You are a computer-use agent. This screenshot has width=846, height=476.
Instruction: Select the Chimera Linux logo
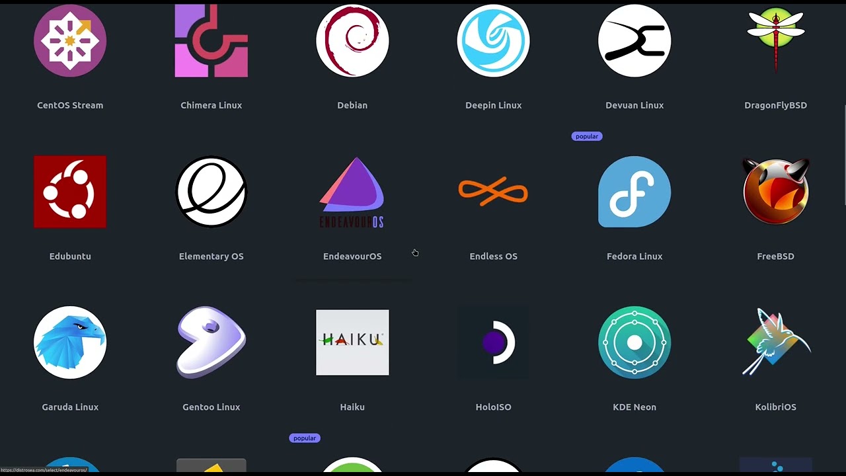tap(211, 41)
